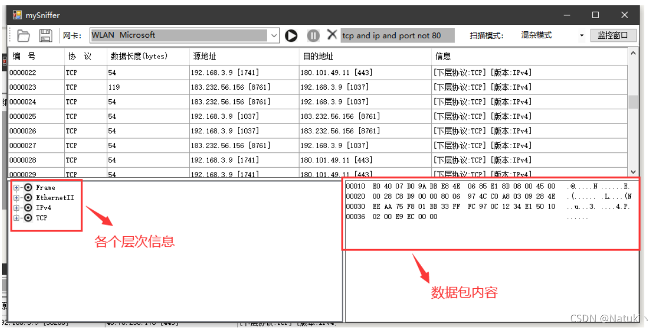Select the IPv4 layer item
This screenshot has width=656, height=328.
(44, 208)
